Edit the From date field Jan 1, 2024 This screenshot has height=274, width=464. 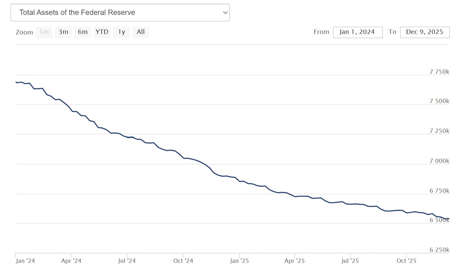click(x=357, y=32)
